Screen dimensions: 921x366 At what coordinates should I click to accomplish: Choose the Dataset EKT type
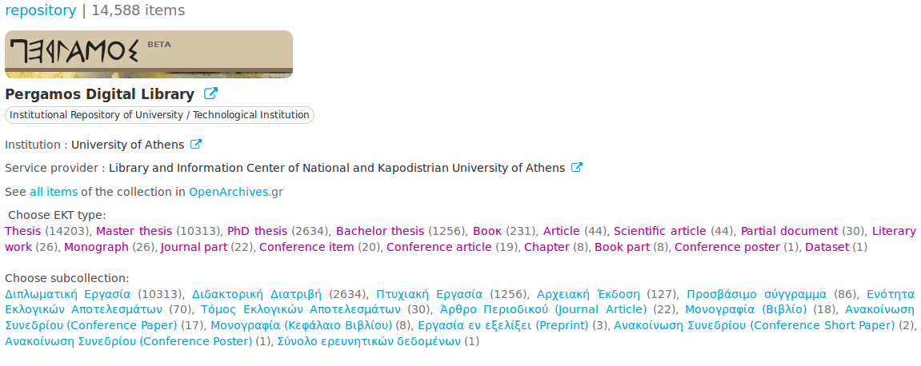tap(827, 247)
